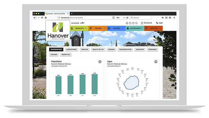
Task: Click the browser Search field
Action: pyautogui.click(x=141, y=18)
